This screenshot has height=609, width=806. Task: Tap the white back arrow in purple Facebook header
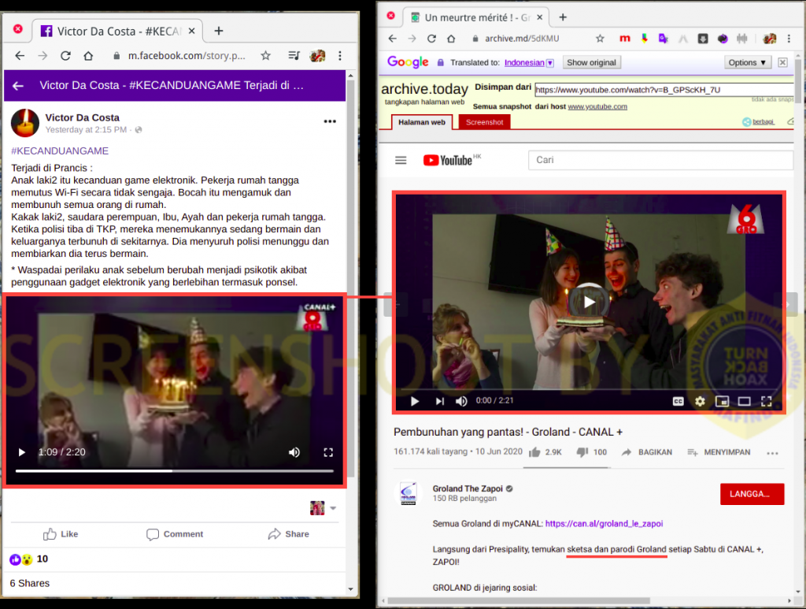(x=18, y=86)
